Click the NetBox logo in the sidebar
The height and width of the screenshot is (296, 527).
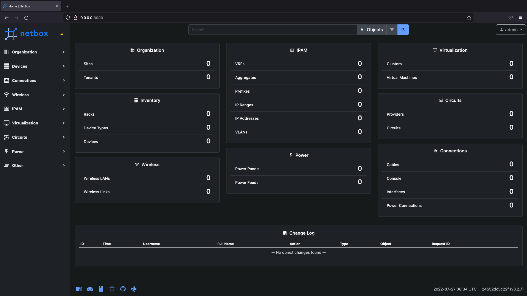click(26, 33)
